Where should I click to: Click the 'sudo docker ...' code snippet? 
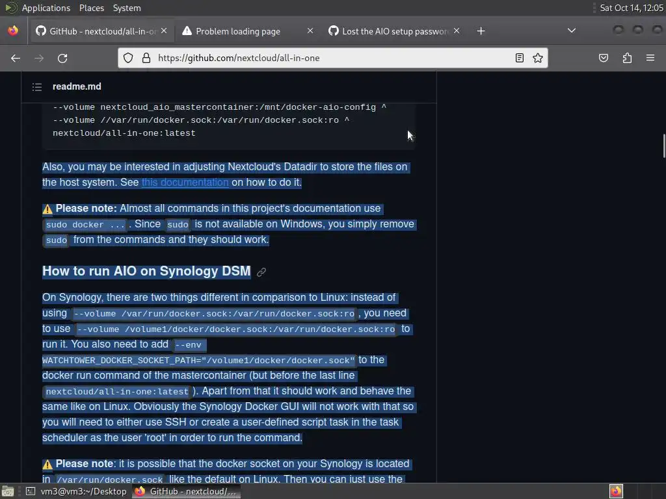coord(85,224)
